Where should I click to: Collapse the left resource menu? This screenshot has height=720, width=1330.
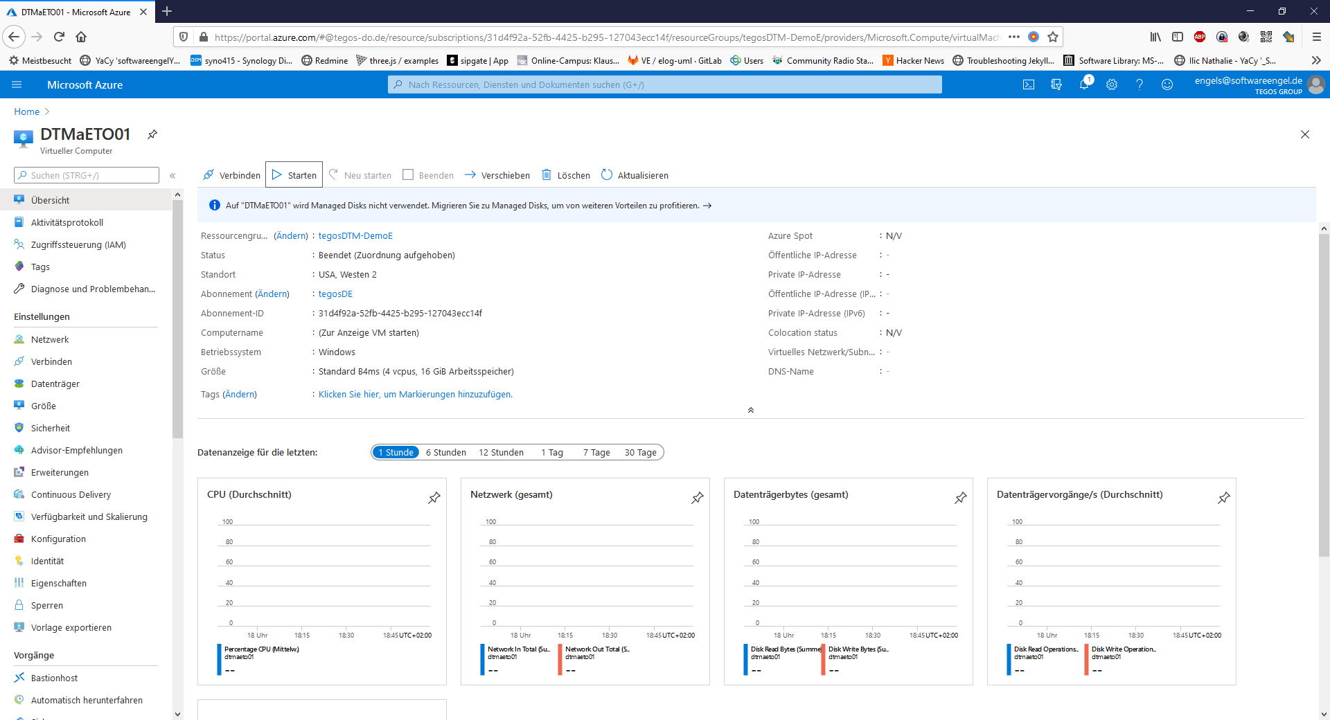pos(172,176)
